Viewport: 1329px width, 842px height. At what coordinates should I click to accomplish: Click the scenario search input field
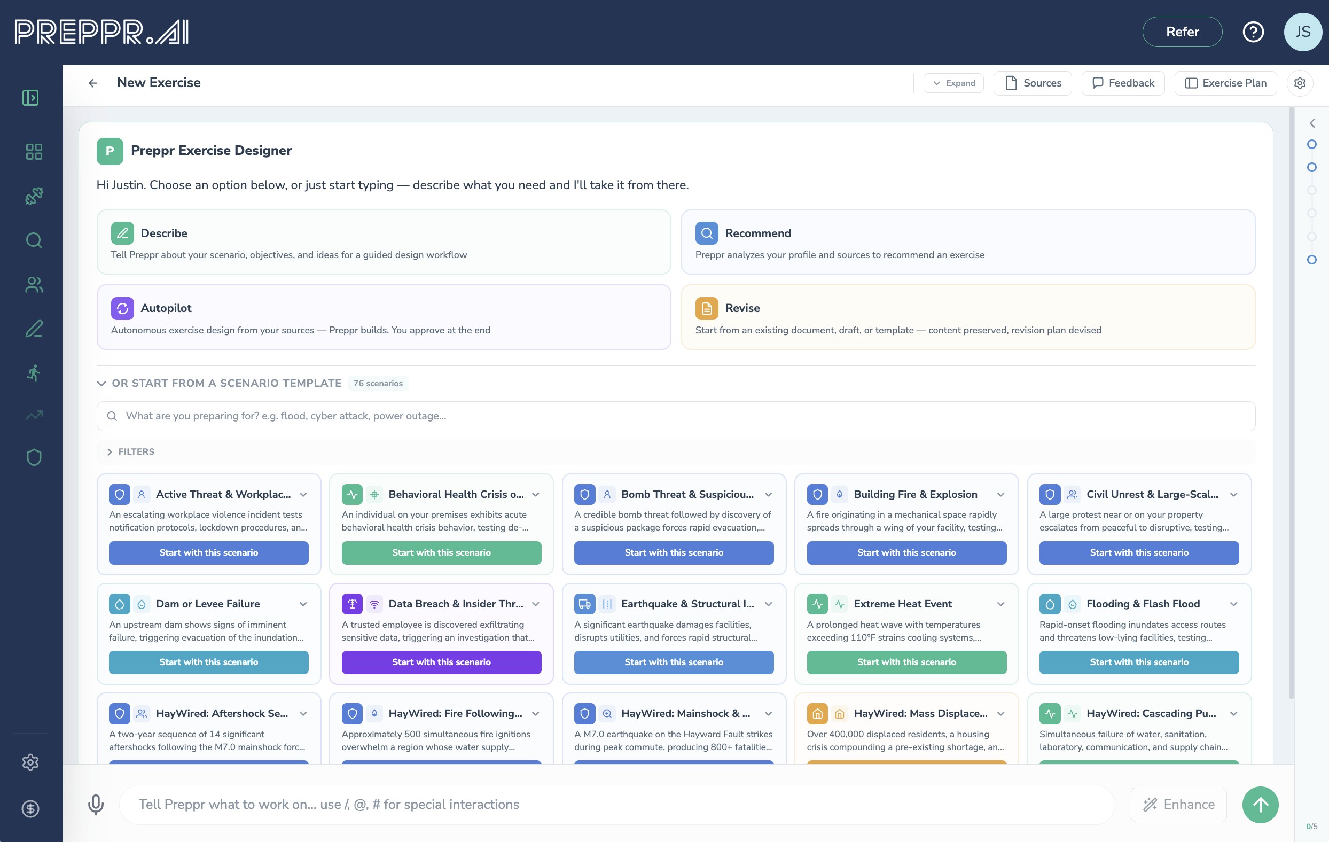pos(676,416)
